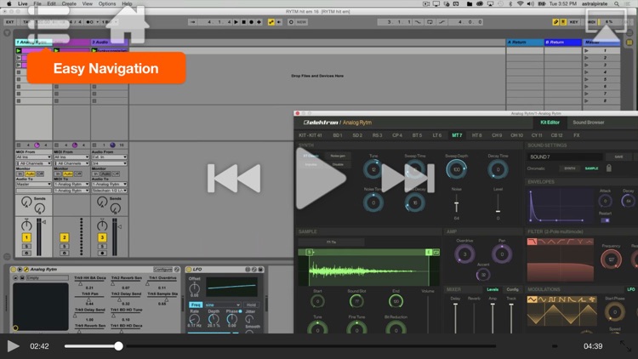
Task: Select the B Return track header
Action: tap(563, 42)
